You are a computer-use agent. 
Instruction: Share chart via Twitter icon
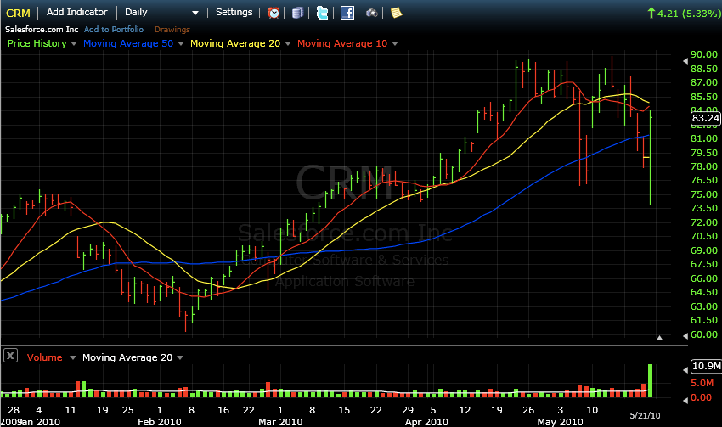click(322, 13)
